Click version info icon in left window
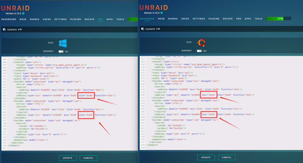The image size is (303, 163). point(23,14)
